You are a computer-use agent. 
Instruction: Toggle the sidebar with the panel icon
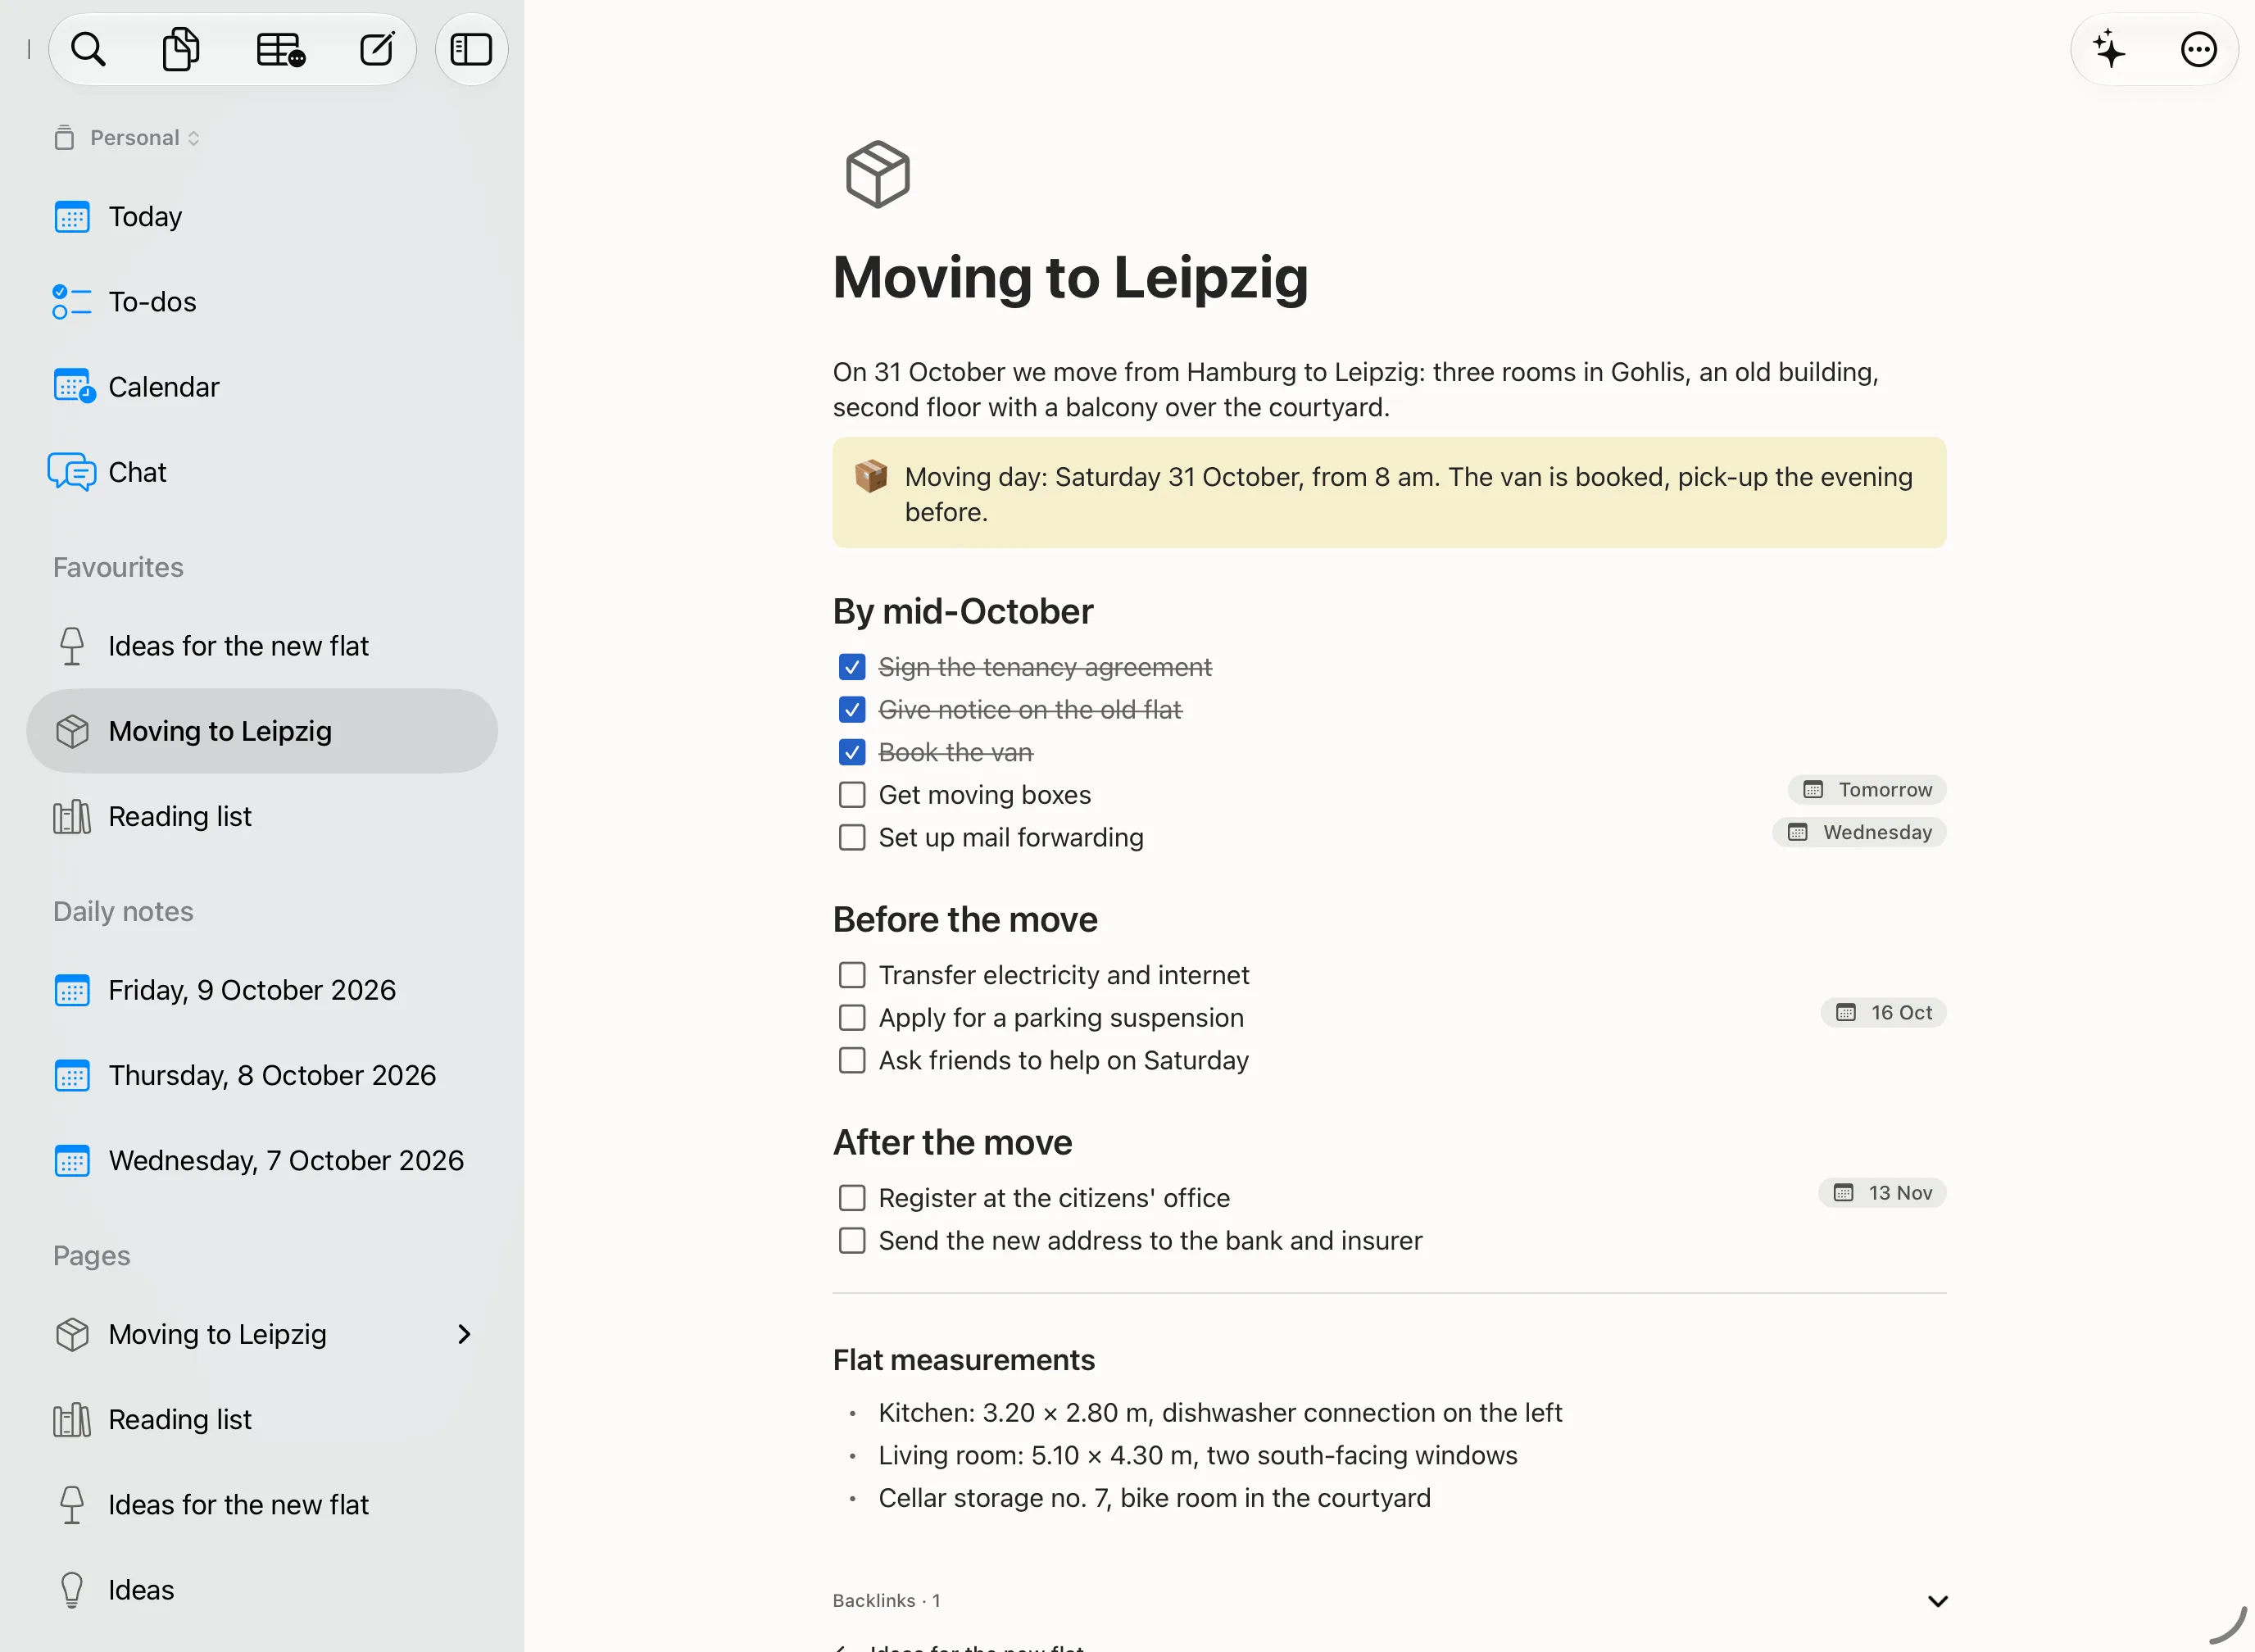point(471,49)
